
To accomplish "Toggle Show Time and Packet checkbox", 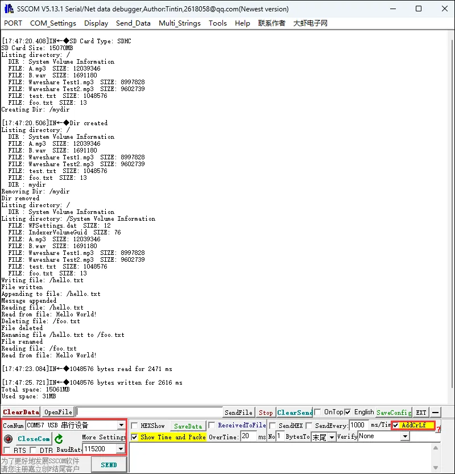I will 135,437.
